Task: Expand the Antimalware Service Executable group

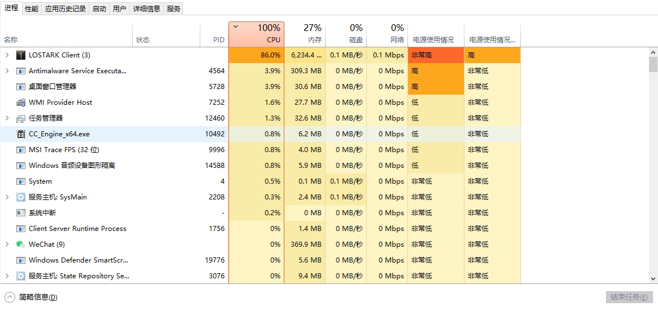Action: pos(7,71)
